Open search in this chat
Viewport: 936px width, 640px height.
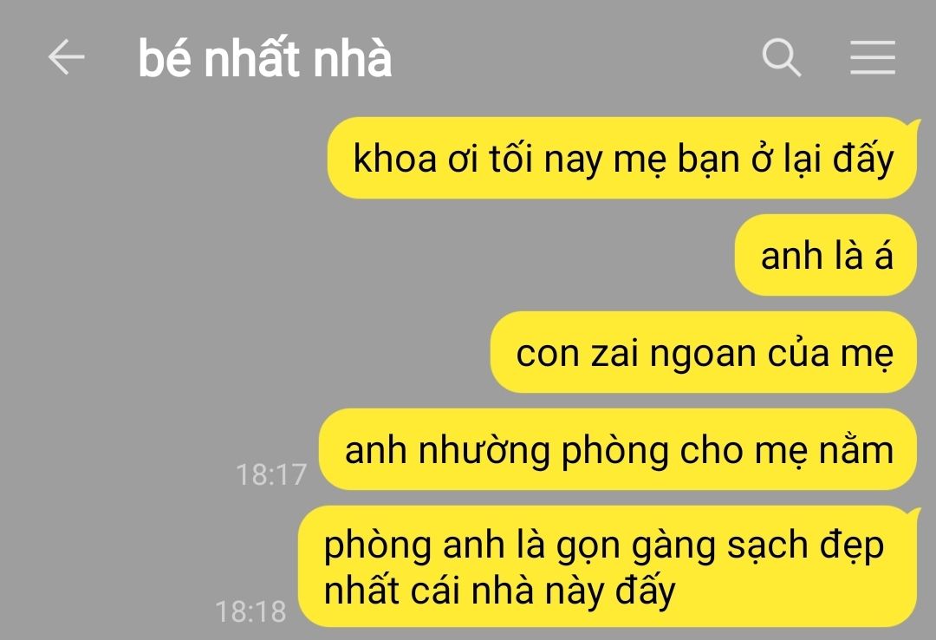[x=782, y=57]
